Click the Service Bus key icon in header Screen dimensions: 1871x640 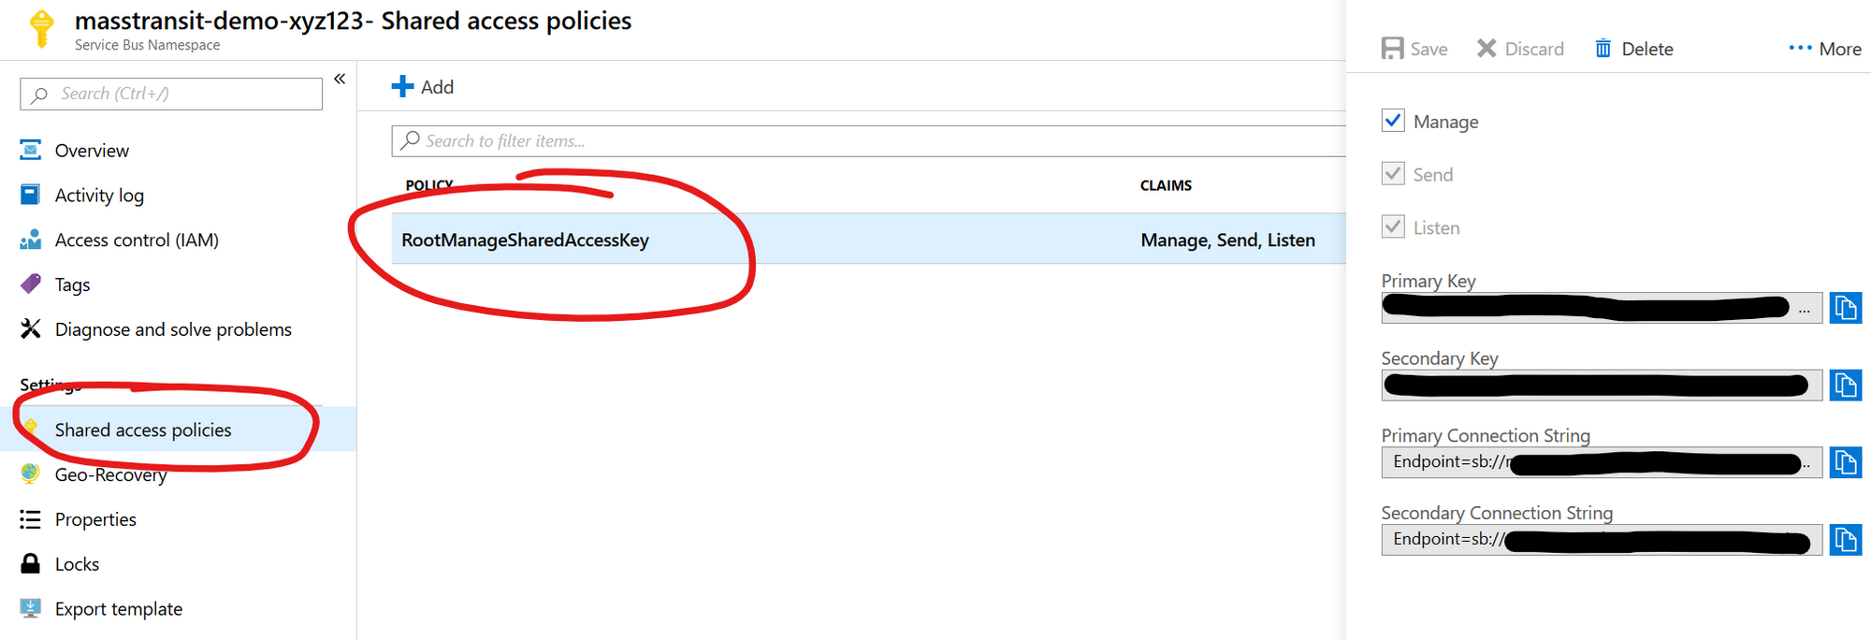[41, 28]
